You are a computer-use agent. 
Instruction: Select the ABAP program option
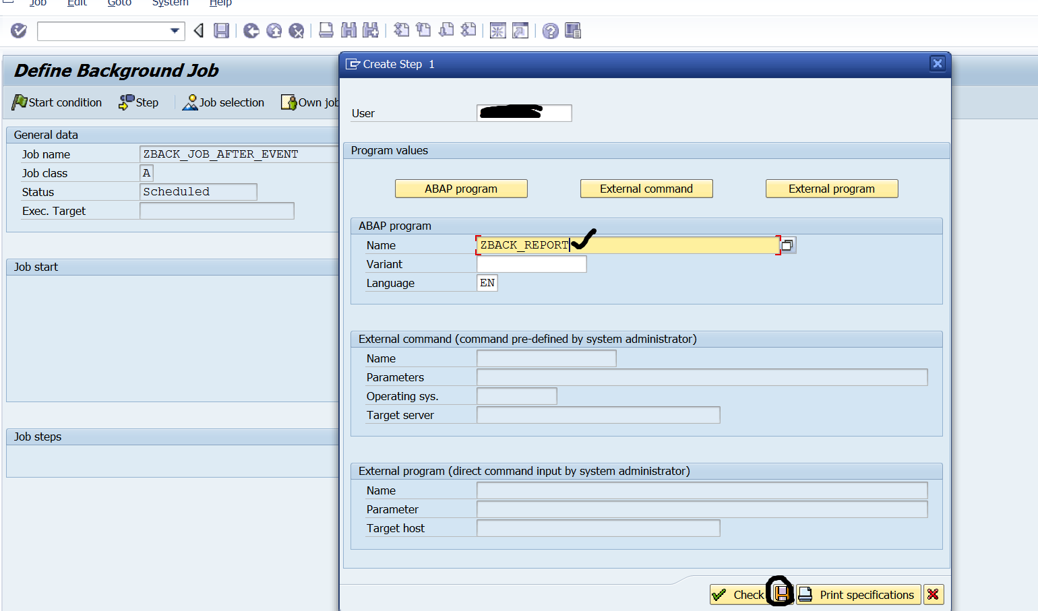(x=461, y=189)
